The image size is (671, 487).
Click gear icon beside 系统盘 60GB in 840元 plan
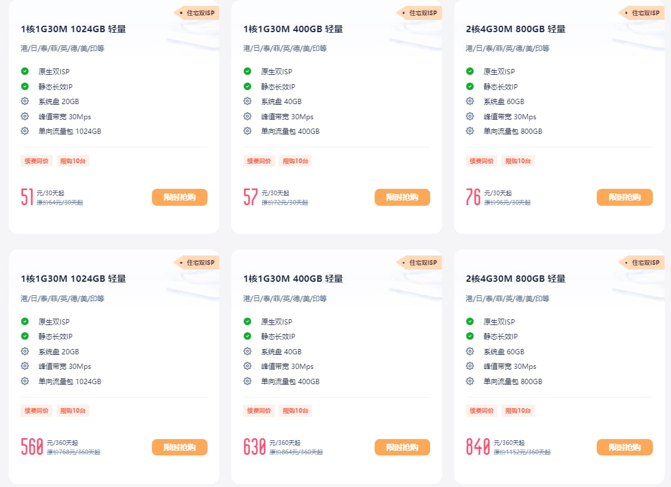(470, 351)
